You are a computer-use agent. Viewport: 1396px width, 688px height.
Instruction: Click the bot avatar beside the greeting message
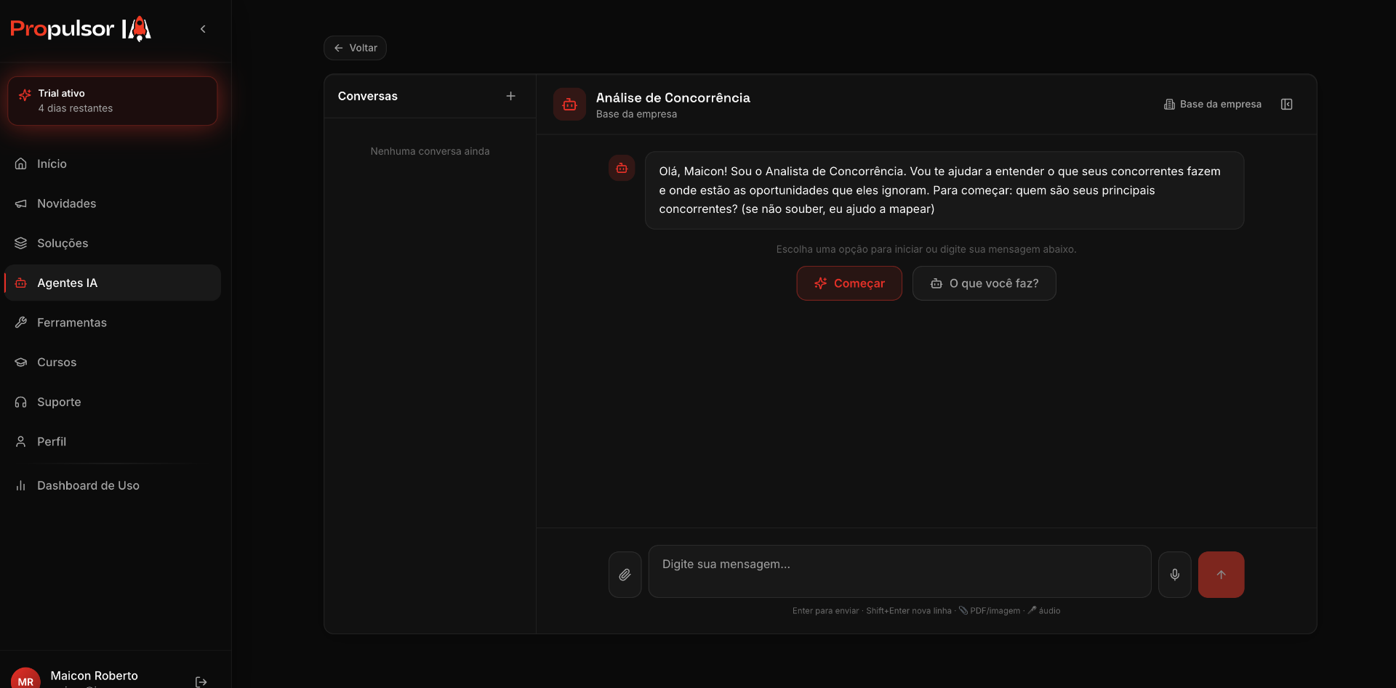(x=622, y=168)
